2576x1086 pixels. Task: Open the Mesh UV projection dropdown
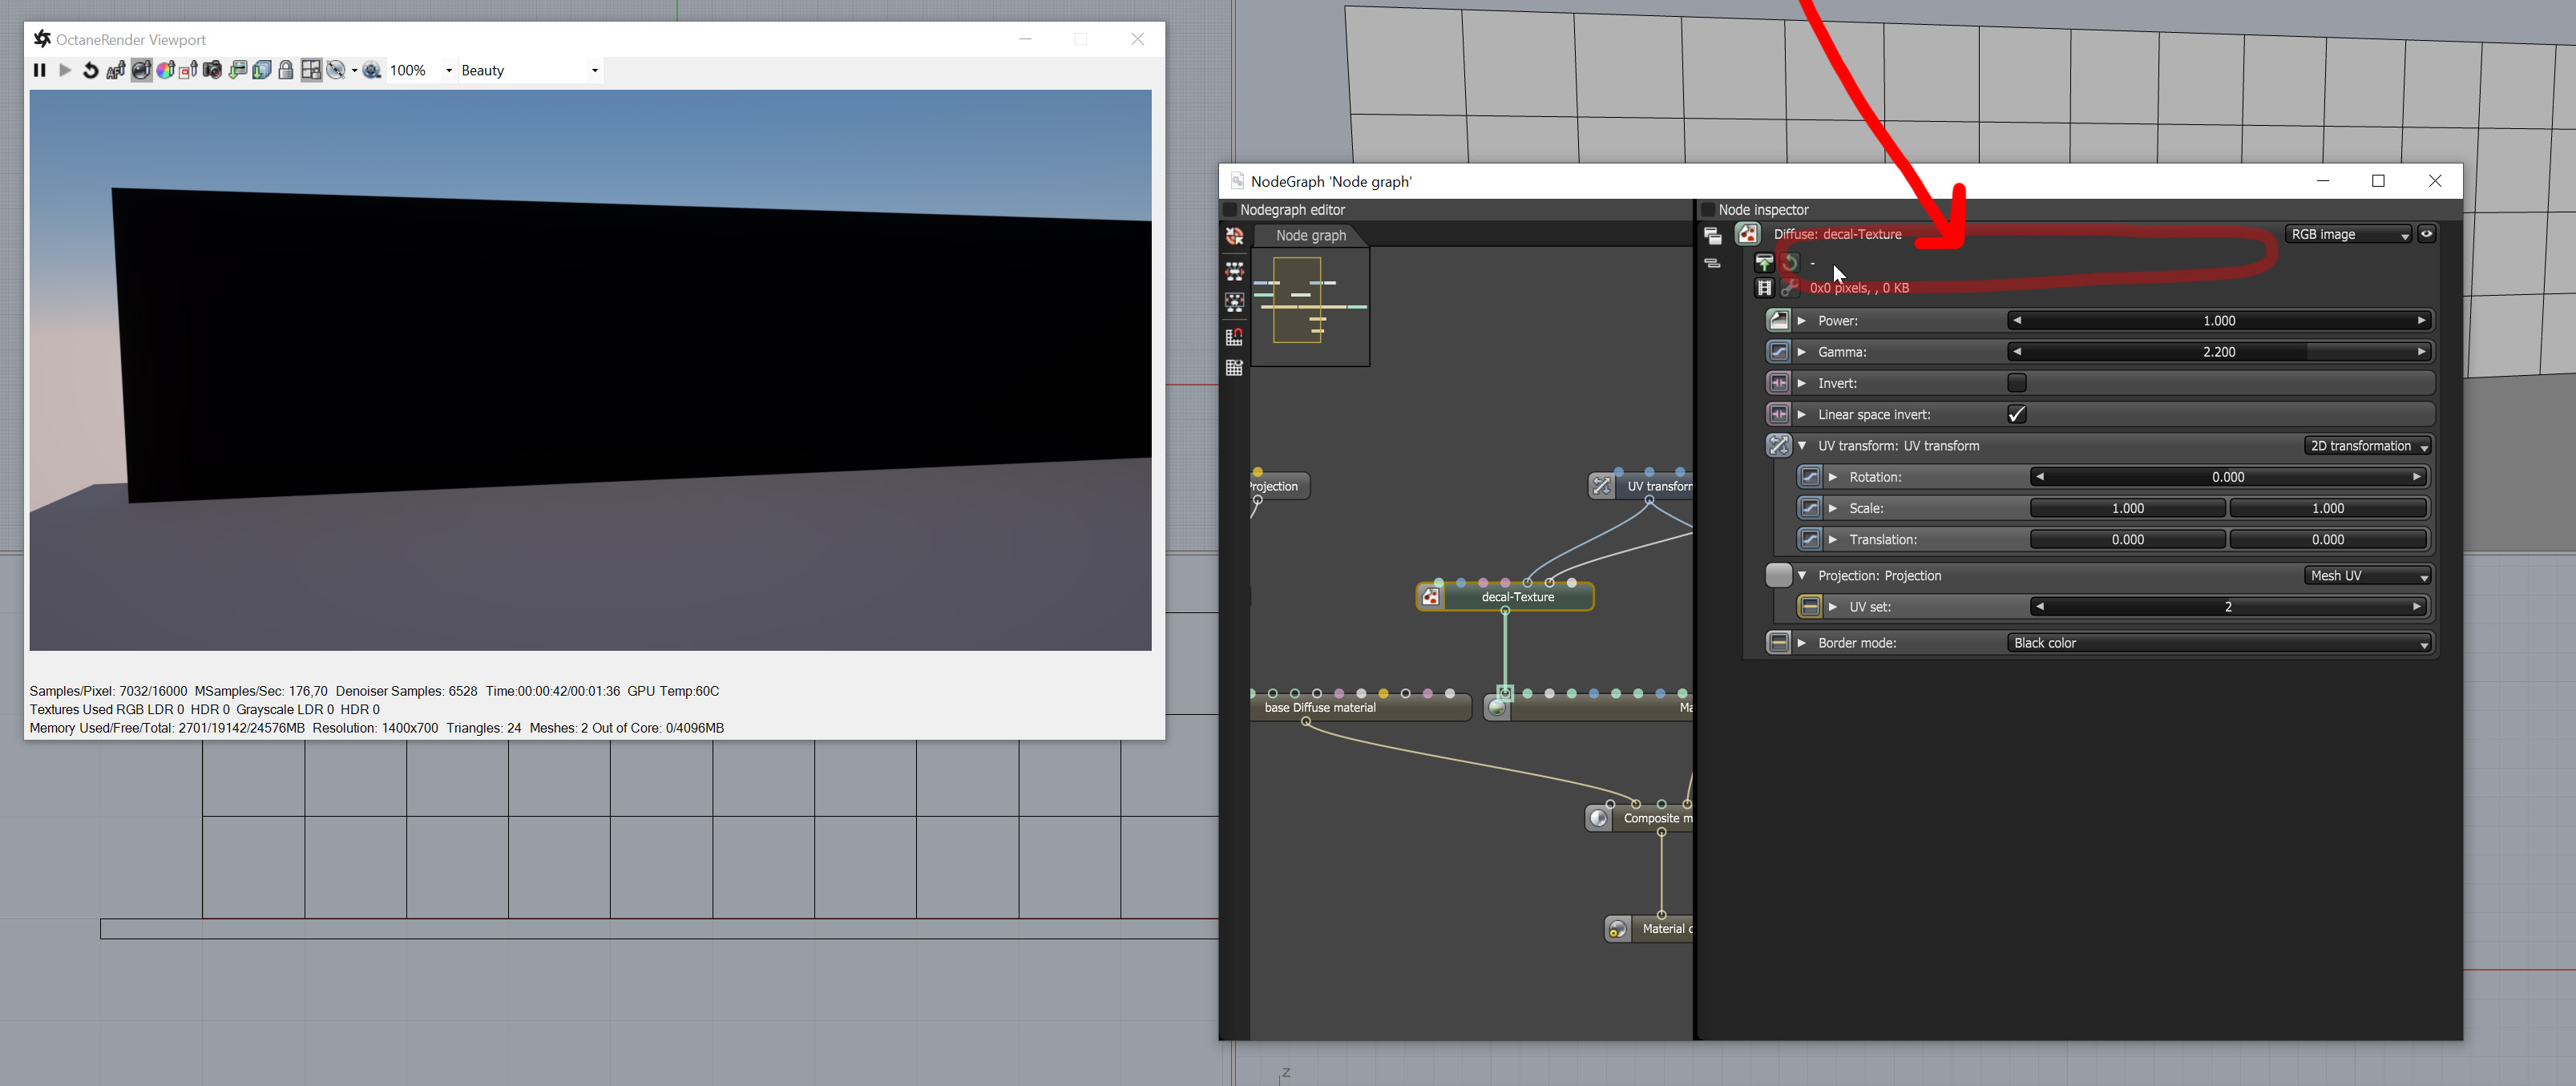[x=2366, y=576]
